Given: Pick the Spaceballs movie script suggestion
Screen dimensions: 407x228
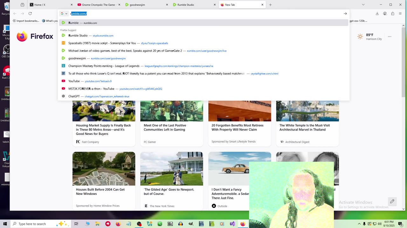Looking at the screenshot, I should point(203,43).
